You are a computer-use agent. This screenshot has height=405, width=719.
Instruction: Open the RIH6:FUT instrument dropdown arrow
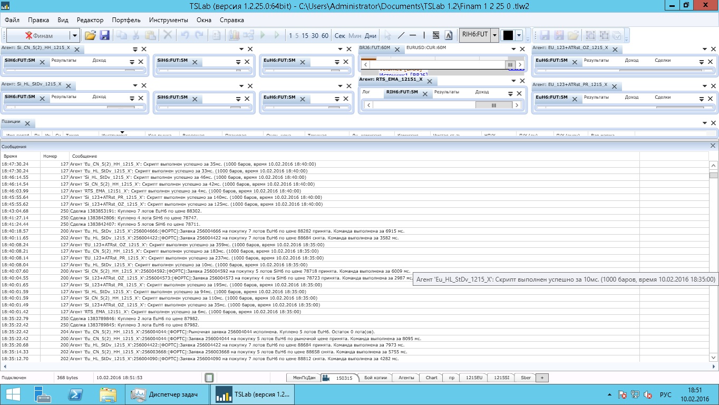coord(494,35)
